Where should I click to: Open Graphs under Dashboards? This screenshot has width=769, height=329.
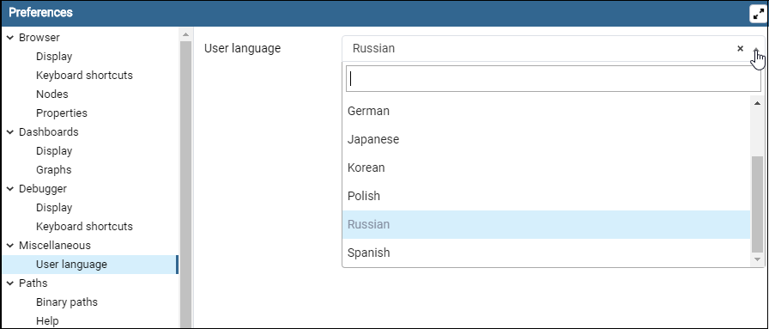click(53, 170)
